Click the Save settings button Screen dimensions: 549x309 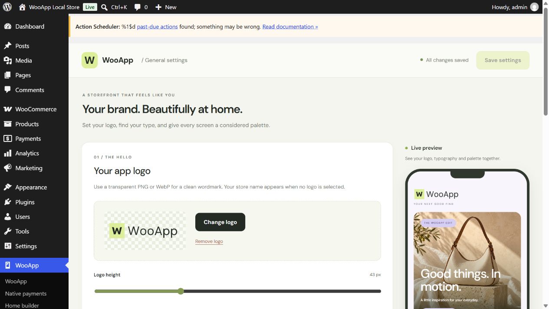tap(503, 60)
